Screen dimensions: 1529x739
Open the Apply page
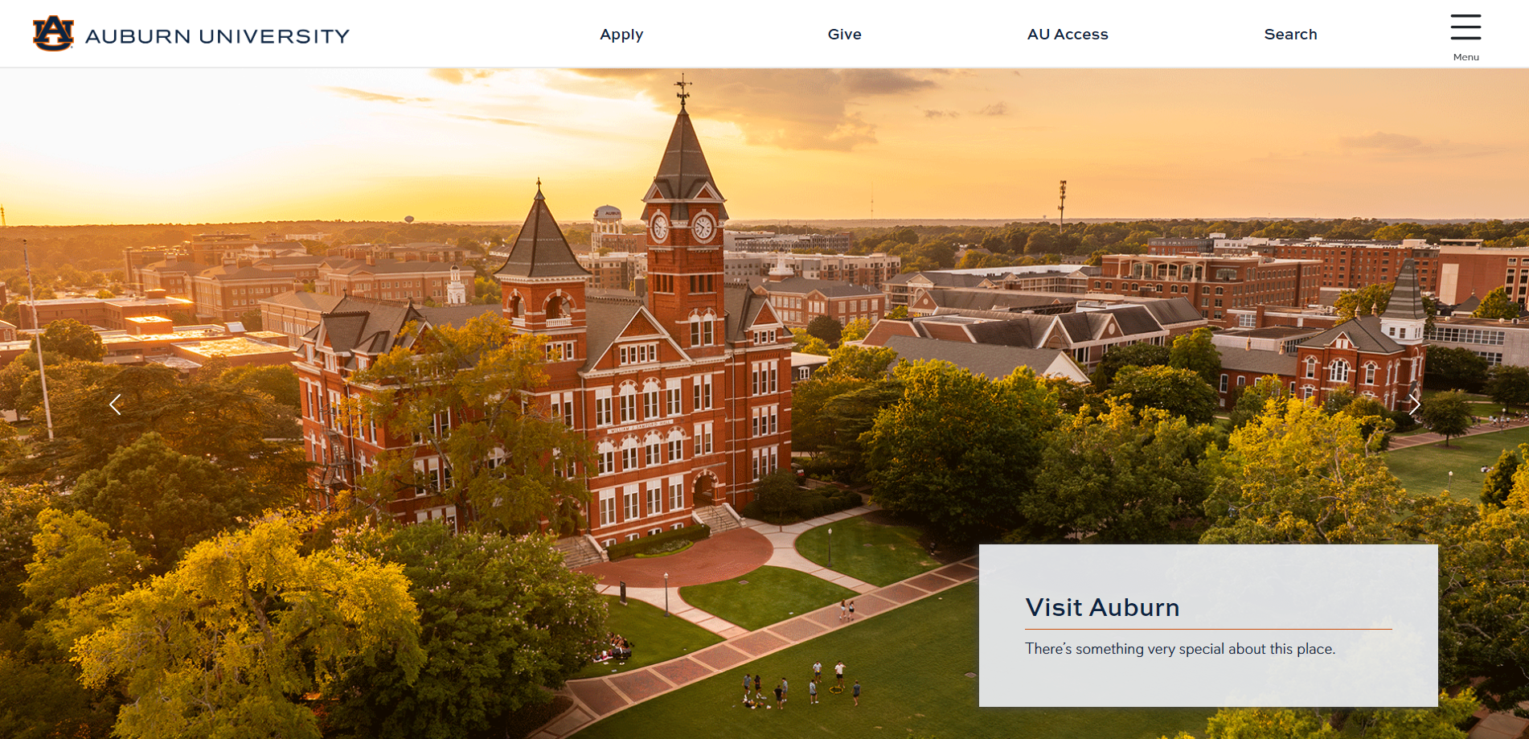tap(621, 35)
